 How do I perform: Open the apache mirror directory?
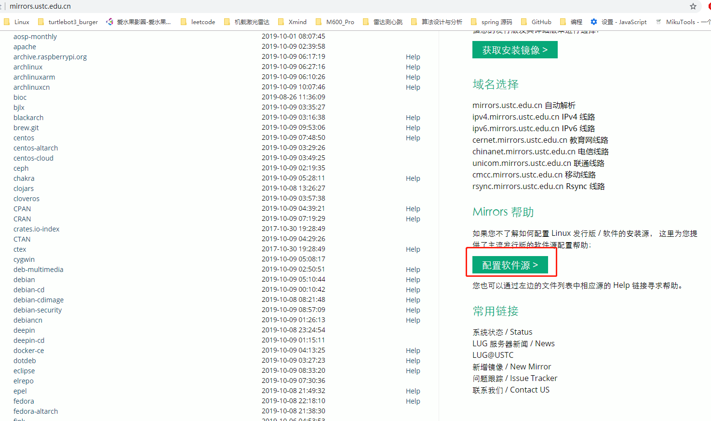(x=25, y=47)
